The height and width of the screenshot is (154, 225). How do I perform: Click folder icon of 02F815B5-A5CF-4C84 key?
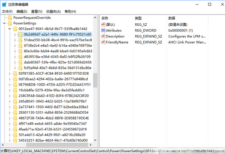(15, 73)
